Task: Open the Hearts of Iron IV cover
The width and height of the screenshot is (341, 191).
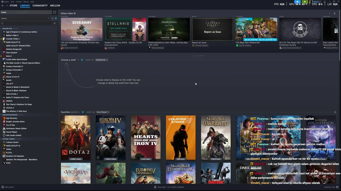Action: tap(146, 138)
